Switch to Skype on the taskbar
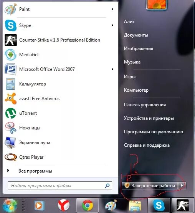195x213 pixels. click(x=159, y=205)
